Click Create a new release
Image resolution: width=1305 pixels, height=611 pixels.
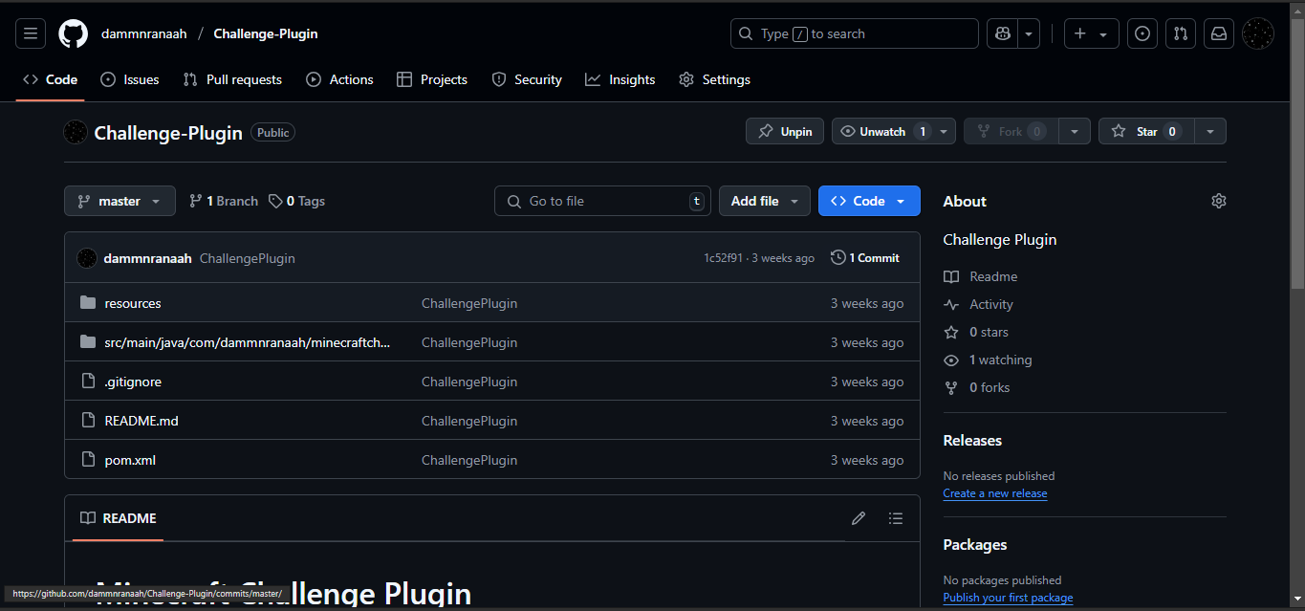pyautogui.click(x=995, y=493)
